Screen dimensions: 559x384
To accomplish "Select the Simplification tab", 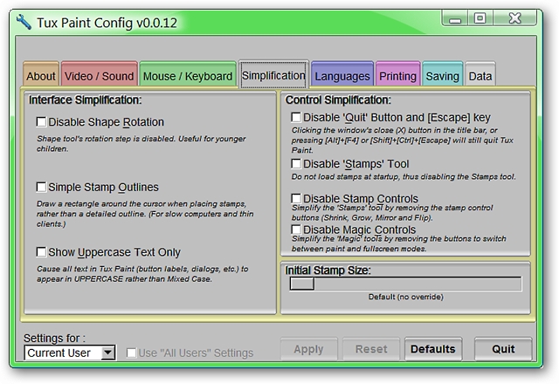I will pyautogui.click(x=273, y=73).
